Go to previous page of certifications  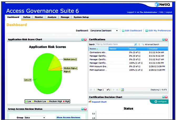coord(94,90)
